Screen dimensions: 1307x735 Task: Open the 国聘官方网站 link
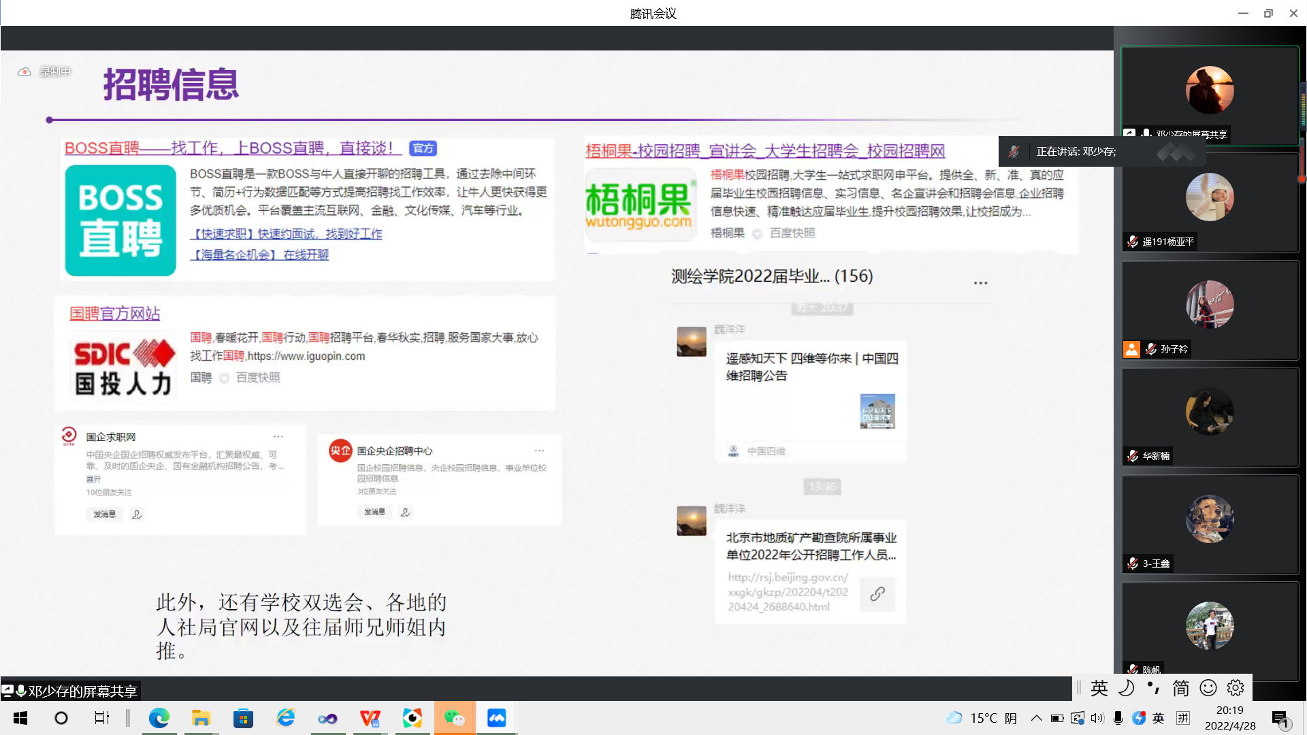point(114,313)
